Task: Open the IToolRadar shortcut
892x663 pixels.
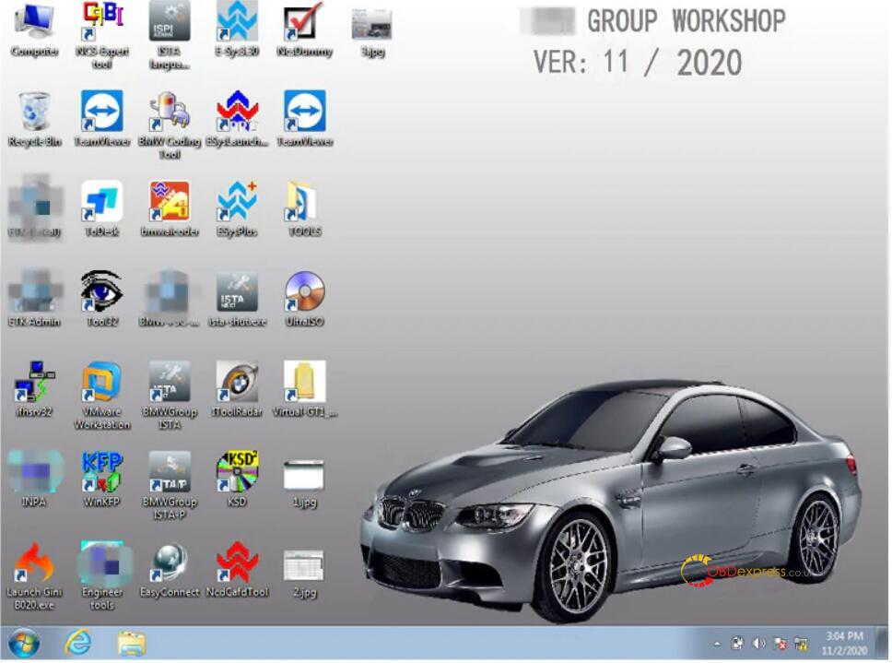Action: click(x=237, y=381)
